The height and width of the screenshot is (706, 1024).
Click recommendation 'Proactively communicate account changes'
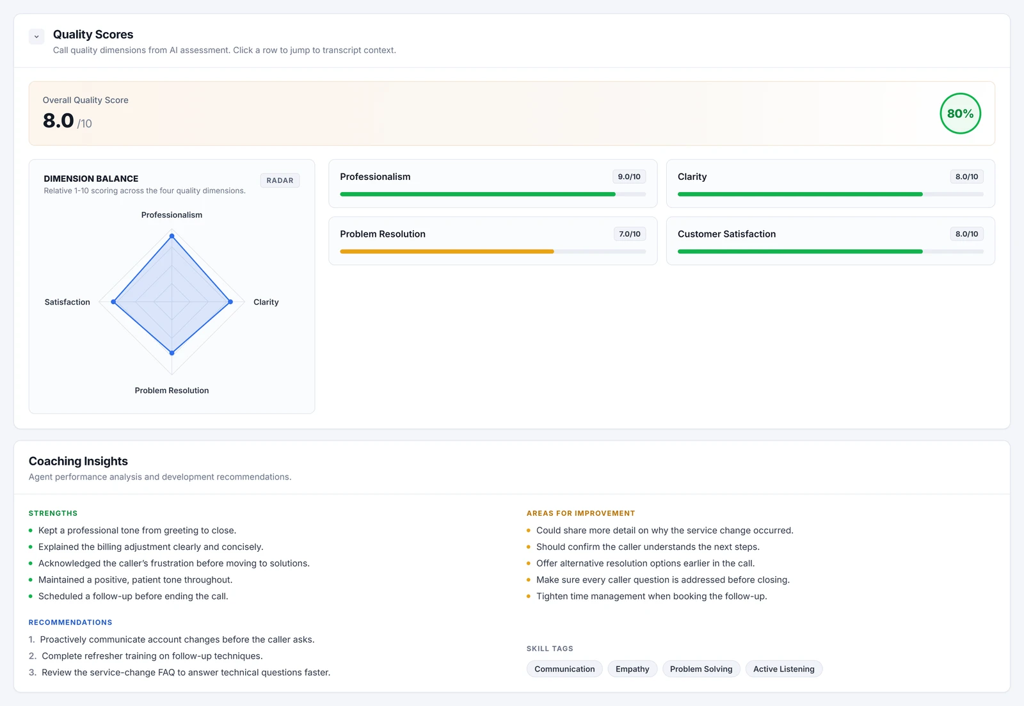pyautogui.click(x=177, y=639)
